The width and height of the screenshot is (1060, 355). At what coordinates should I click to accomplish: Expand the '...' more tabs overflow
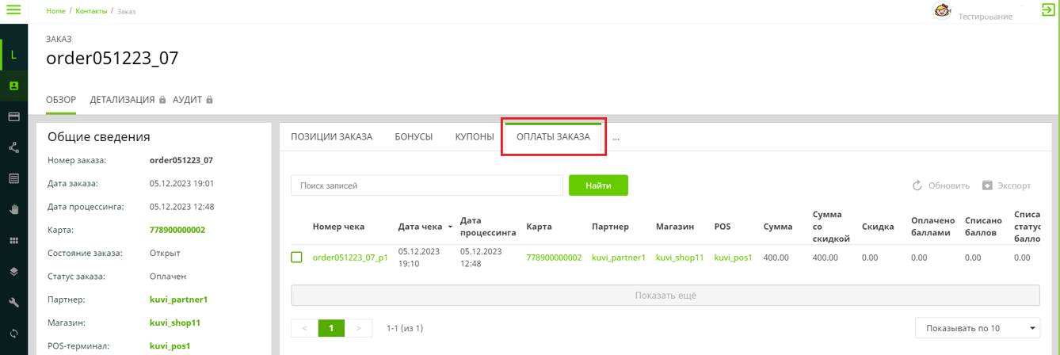(616, 137)
